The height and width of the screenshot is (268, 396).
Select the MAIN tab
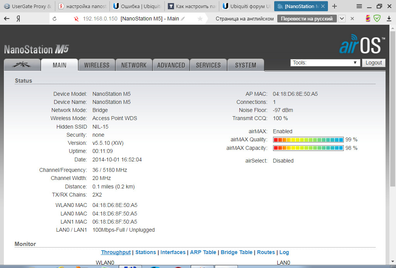click(59, 65)
